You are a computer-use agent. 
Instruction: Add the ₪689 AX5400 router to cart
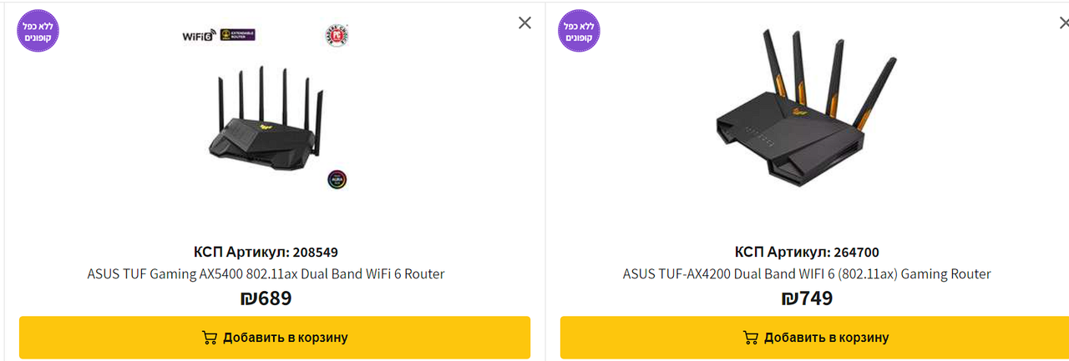tap(275, 338)
